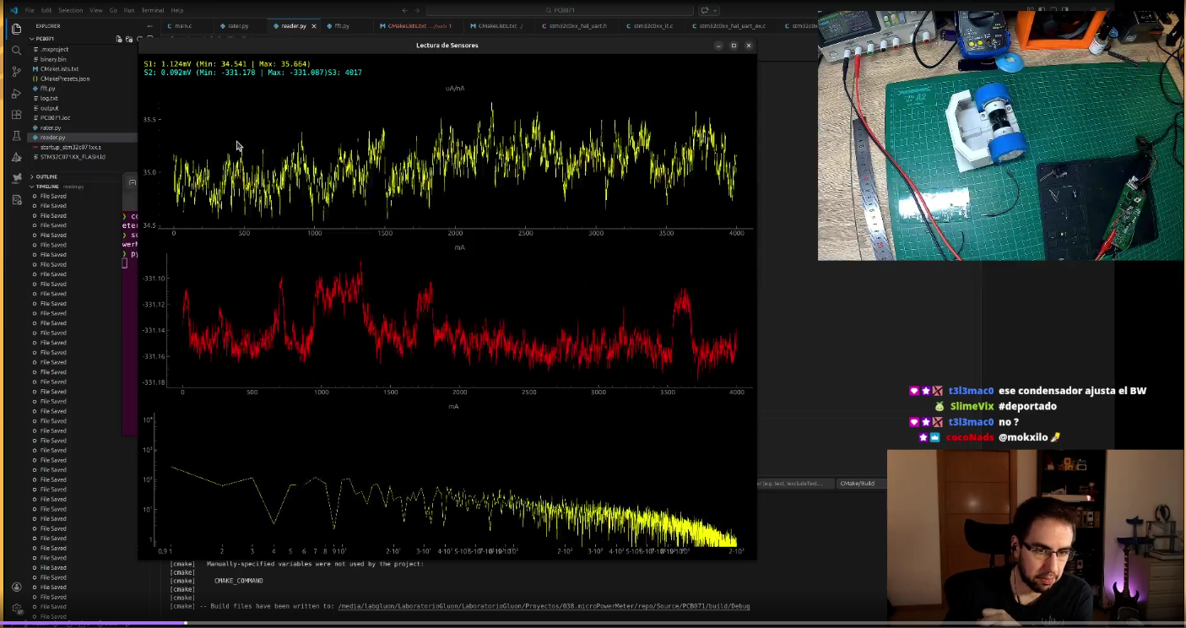Open the Extensions view icon
Viewport: 1186px width, 628px height.
16,114
